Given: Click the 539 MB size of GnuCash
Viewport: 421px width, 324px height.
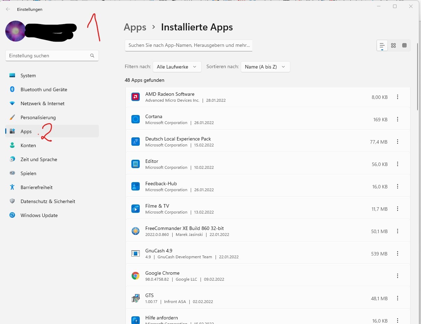Looking at the screenshot, I should pyautogui.click(x=379, y=254).
